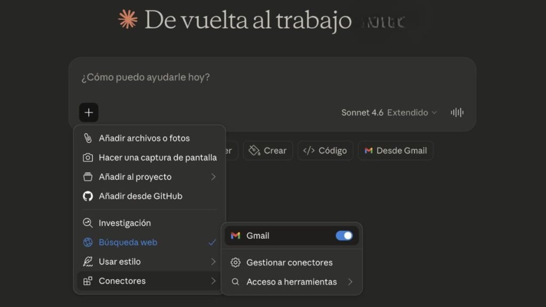This screenshot has height=307, width=546.
Task: Click the Gmail logo icon in the connector popup
Action: [235, 235]
